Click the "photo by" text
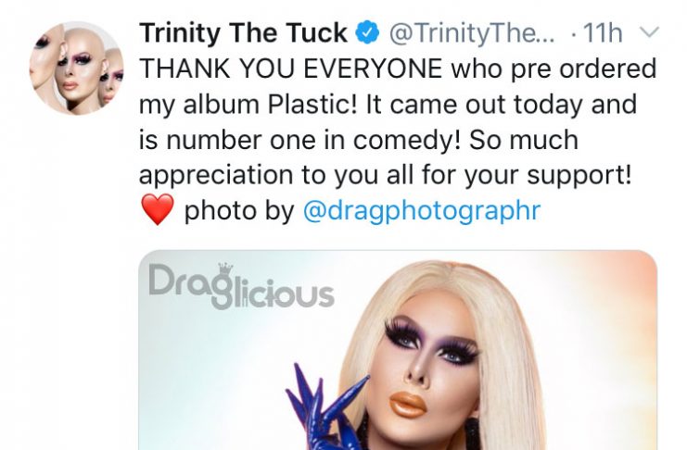 tap(239, 211)
